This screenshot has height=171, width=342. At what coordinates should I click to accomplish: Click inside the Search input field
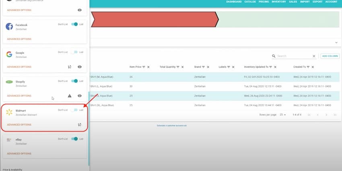[295, 56]
